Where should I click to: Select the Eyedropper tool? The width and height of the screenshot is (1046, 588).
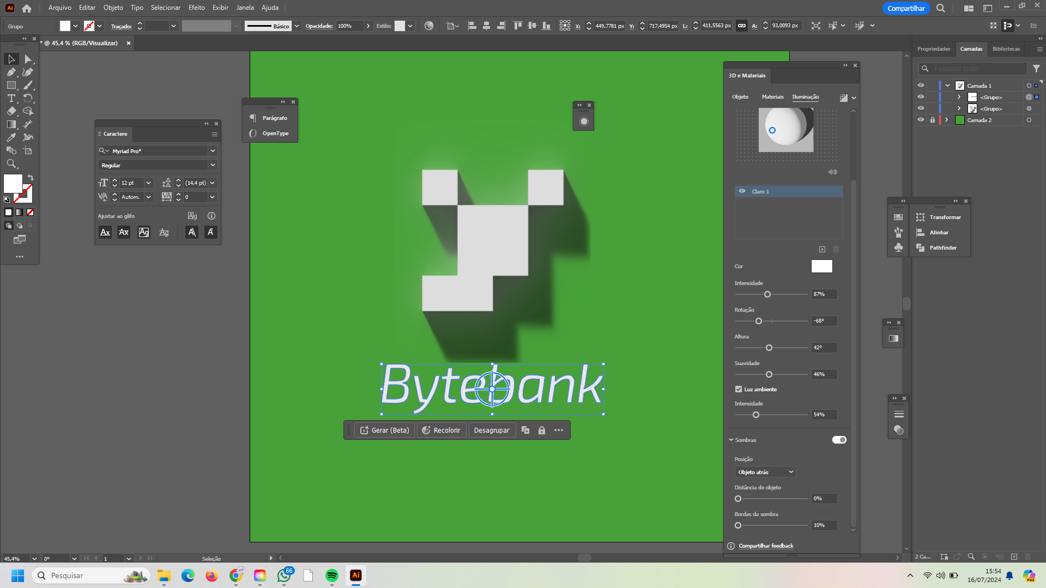pyautogui.click(x=11, y=137)
